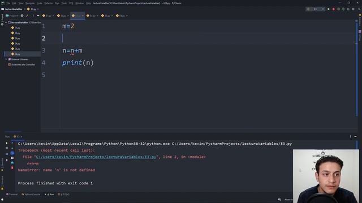Viewport: 362px width, 203px height.
Task: Open the Edit menu
Action: [14, 3]
